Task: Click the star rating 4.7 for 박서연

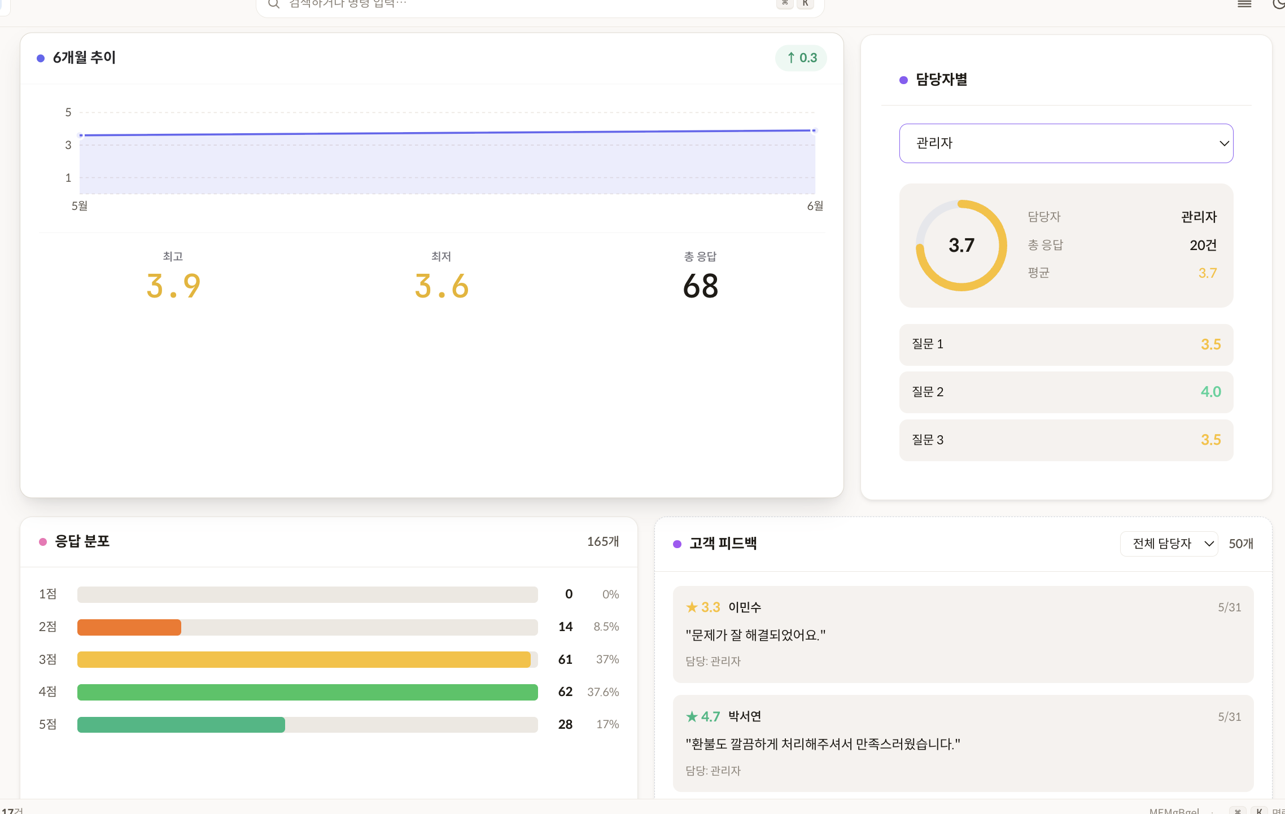Action: pyautogui.click(x=703, y=717)
